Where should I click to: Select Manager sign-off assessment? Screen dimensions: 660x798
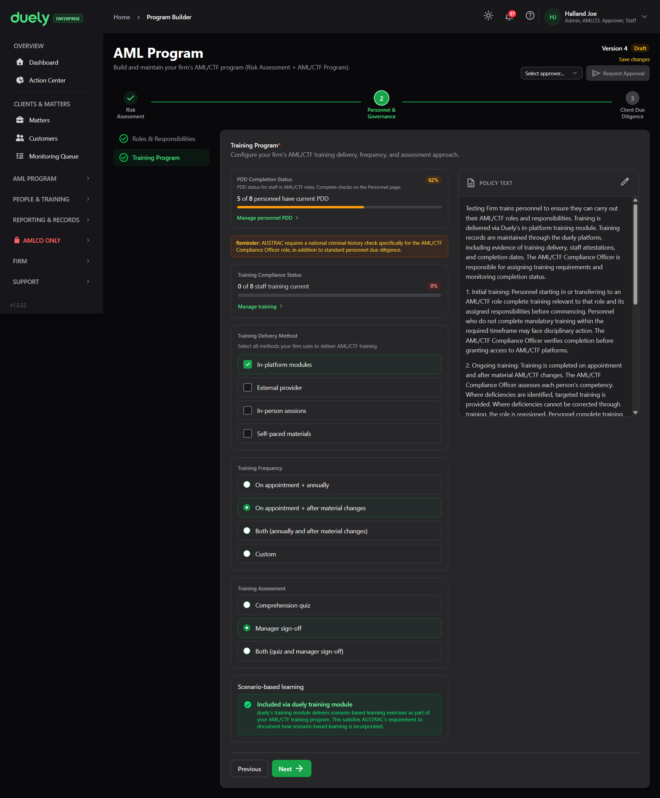click(x=339, y=628)
